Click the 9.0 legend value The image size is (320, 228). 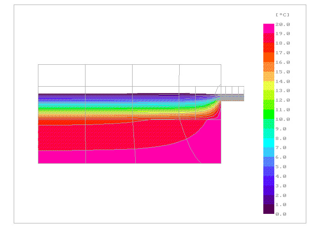coord(281,129)
